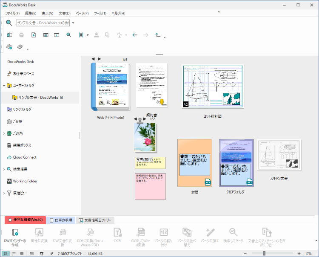Click the ページの並べ替え icon
This screenshot has width=319, height=257.
click(187, 232)
